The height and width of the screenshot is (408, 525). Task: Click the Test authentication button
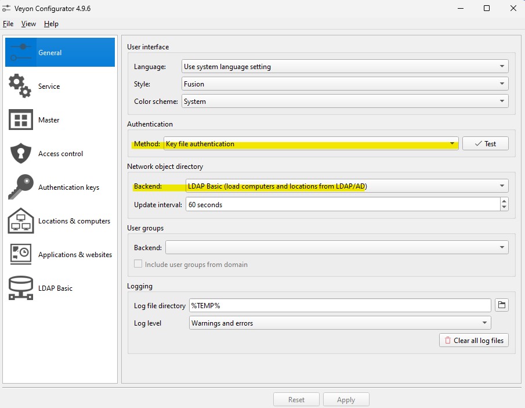[x=485, y=143]
